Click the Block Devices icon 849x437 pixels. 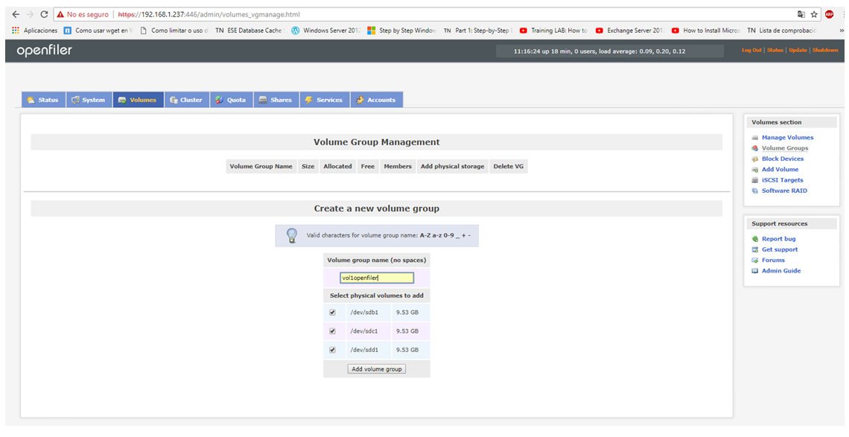point(754,159)
